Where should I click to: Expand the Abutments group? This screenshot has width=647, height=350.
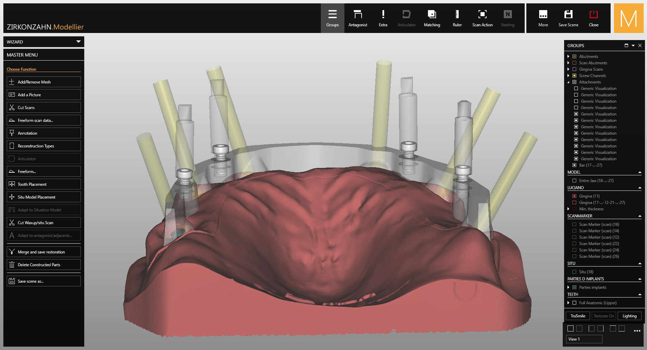tap(568, 57)
